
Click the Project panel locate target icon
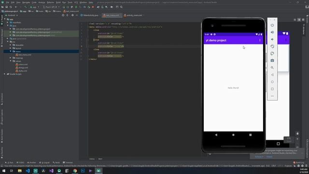63,15
